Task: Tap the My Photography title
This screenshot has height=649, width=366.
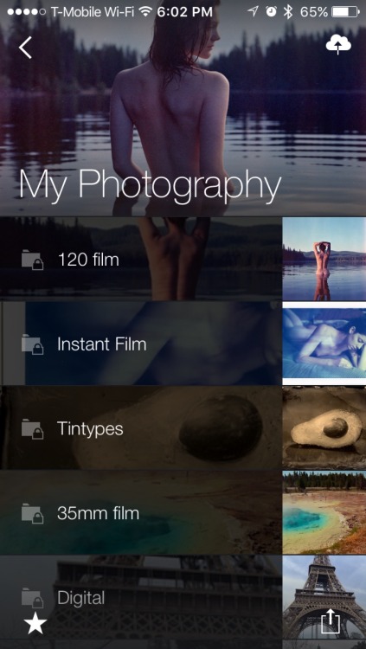Action: coord(150,186)
